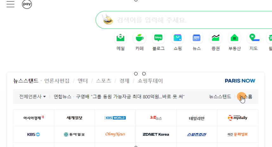Expand the 전체언론사 dropdown
The height and width of the screenshot is (147, 272).
point(32,97)
